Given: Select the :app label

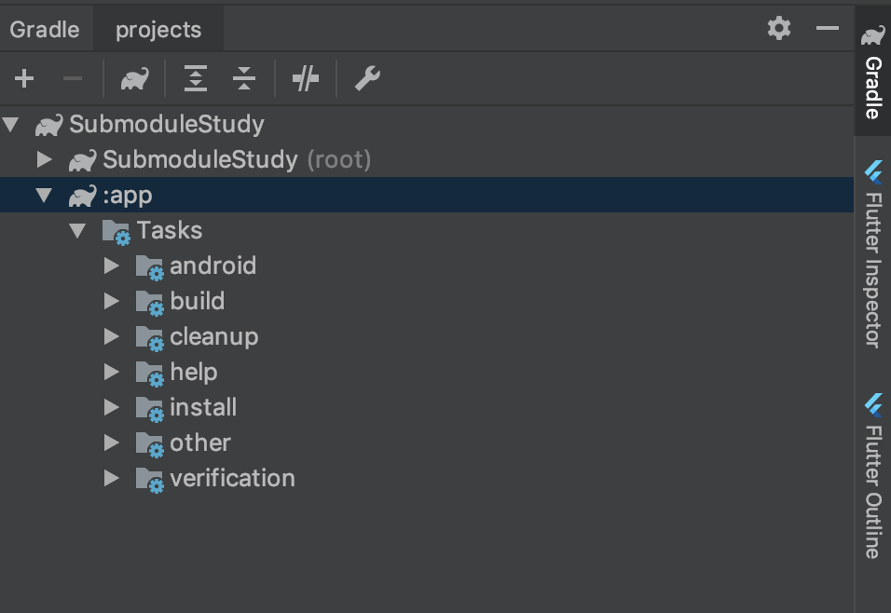Looking at the screenshot, I should 128,196.
